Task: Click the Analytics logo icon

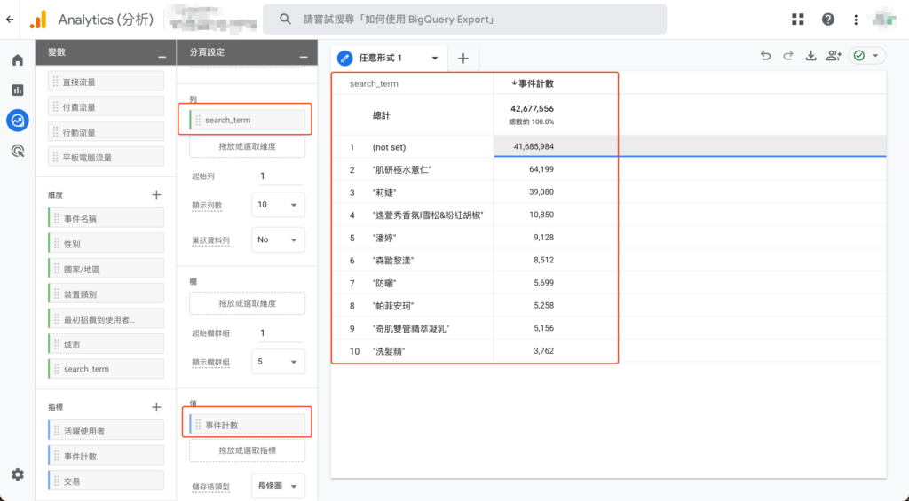Action: (x=38, y=20)
